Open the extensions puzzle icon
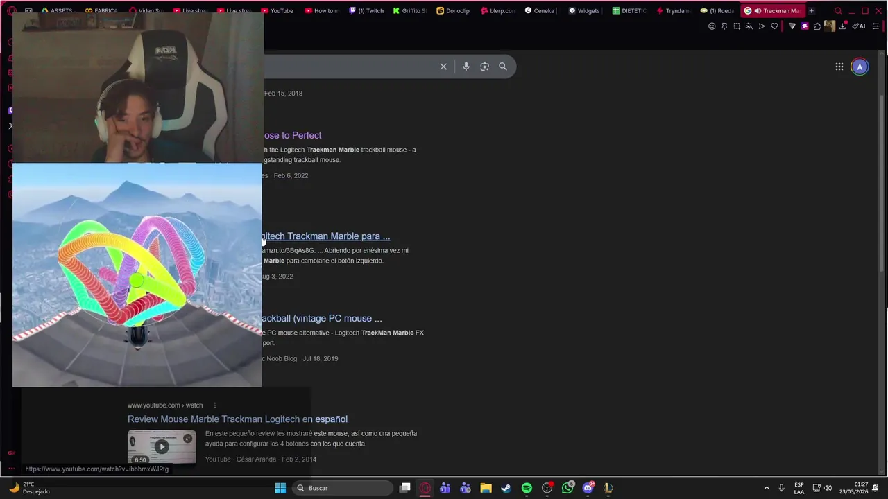This screenshot has height=499, width=888. [x=817, y=26]
